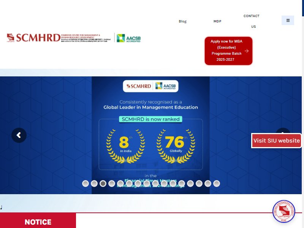Click the 'SCMHRD is now ranked' text
Viewport: 304px width, 228px height.
pyautogui.click(x=150, y=119)
